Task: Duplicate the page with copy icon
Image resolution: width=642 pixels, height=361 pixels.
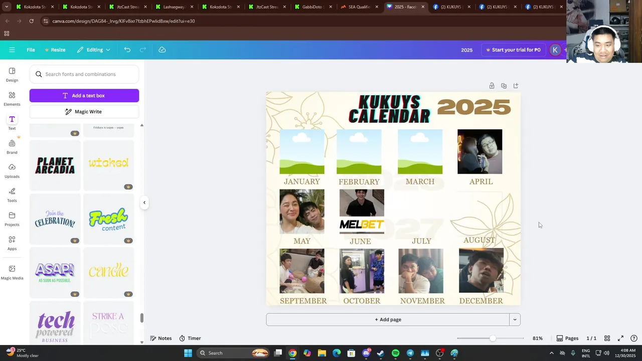Action: pyautogui.click(x=504, y=86)
